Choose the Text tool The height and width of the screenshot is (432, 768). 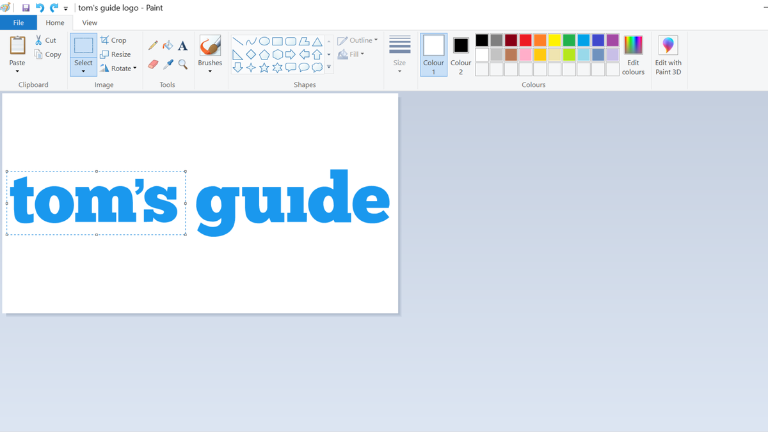[x=182, y=45]
